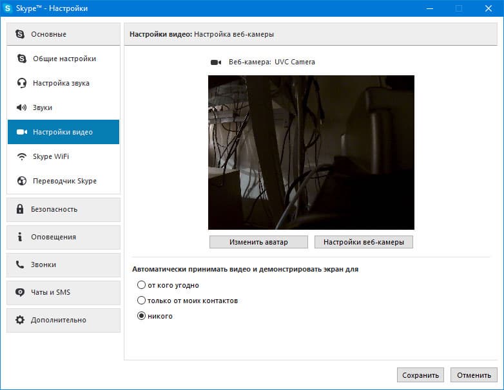Expand the Дополнительно section
This screenshot has width=504, height=390.
[x=63, y=320]
